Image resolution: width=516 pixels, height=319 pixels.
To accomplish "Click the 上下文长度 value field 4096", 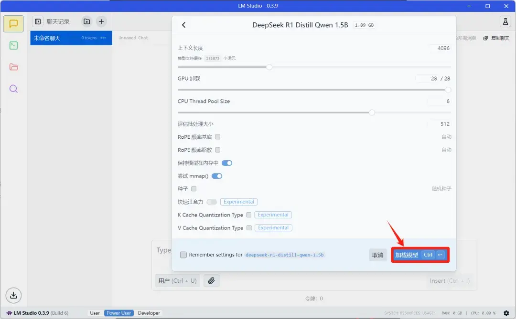I will coord(441,48).
